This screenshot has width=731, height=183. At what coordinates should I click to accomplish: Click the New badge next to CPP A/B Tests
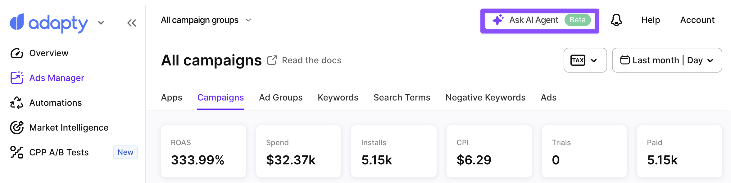(125, 152)
